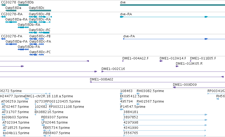This screenshot has height=137, width=225.
Task: Select EST label RH01567.5prime
Action: tap(150, 102)
